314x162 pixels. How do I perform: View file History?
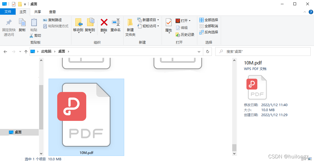coord(185,35)
